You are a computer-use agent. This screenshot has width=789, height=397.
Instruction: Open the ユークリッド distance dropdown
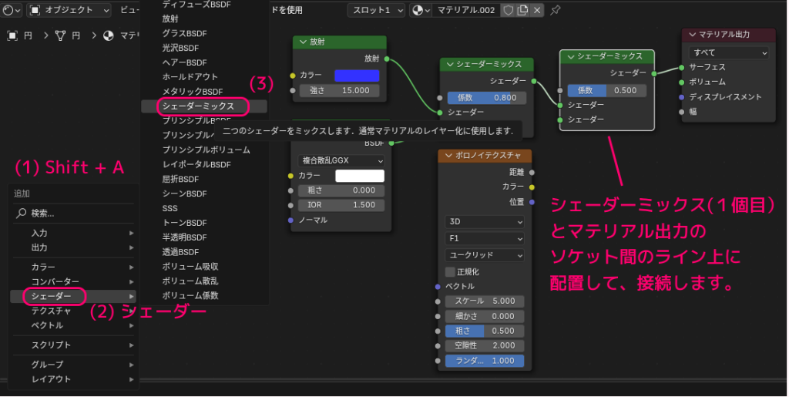(484, 255)
